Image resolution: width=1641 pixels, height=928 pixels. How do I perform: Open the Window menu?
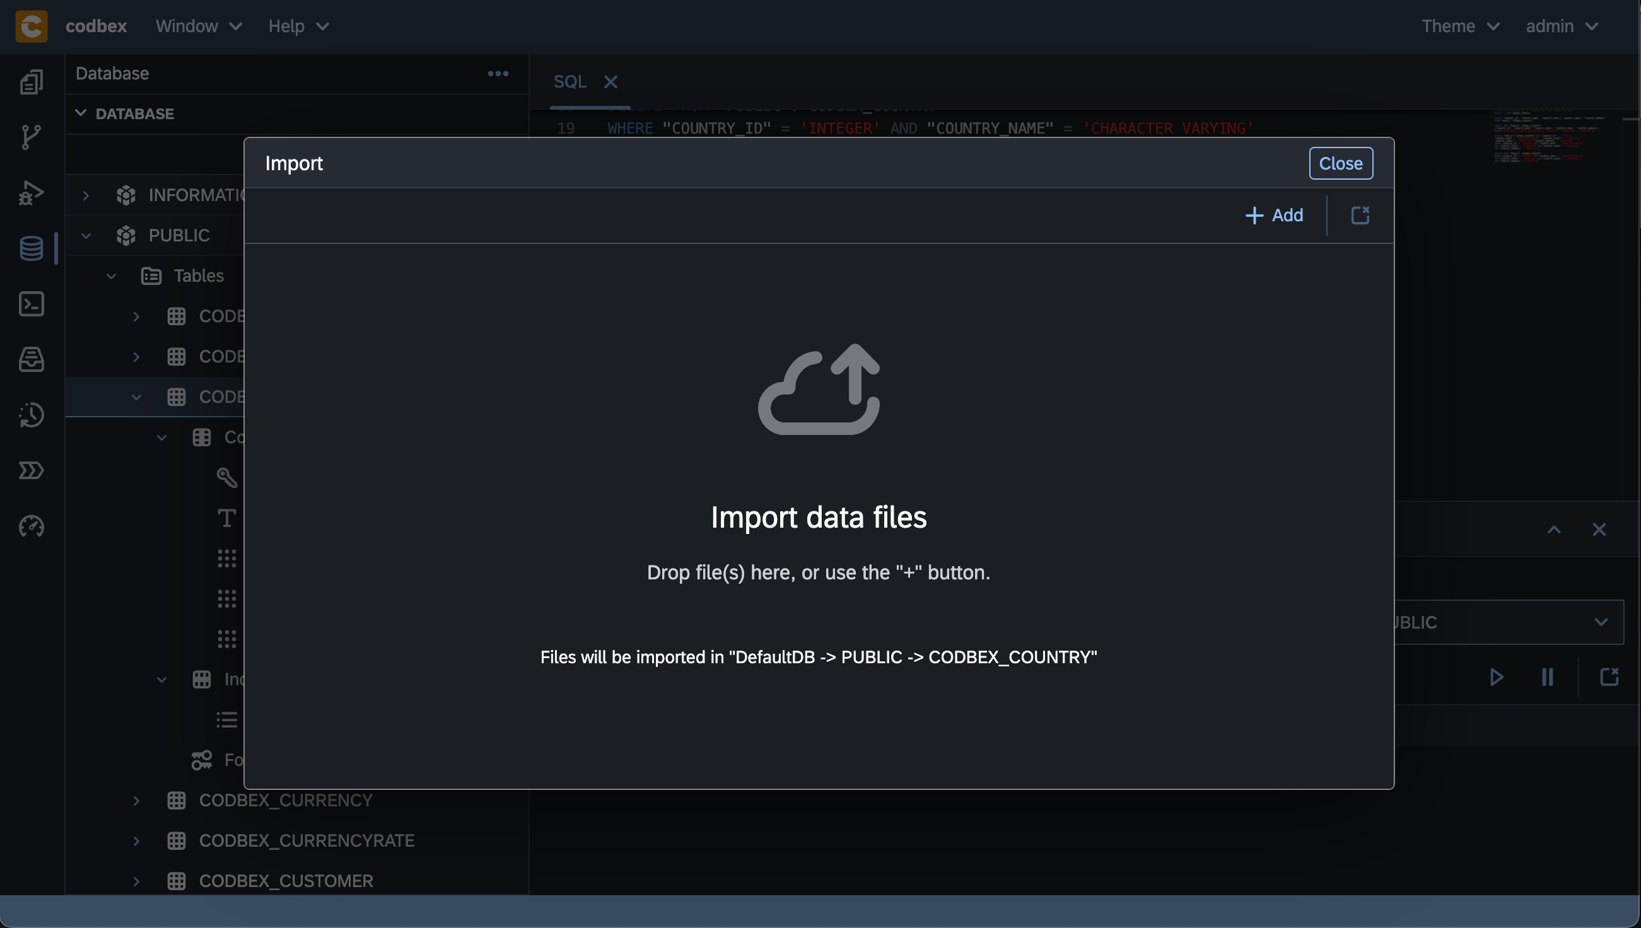(x=199, y=26)
